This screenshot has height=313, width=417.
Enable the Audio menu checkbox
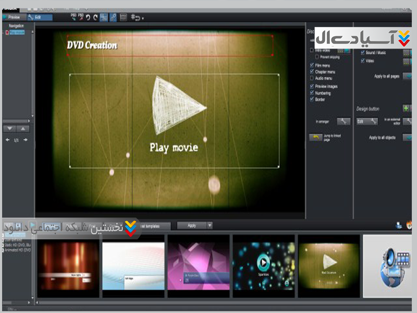tap(312, 78)
